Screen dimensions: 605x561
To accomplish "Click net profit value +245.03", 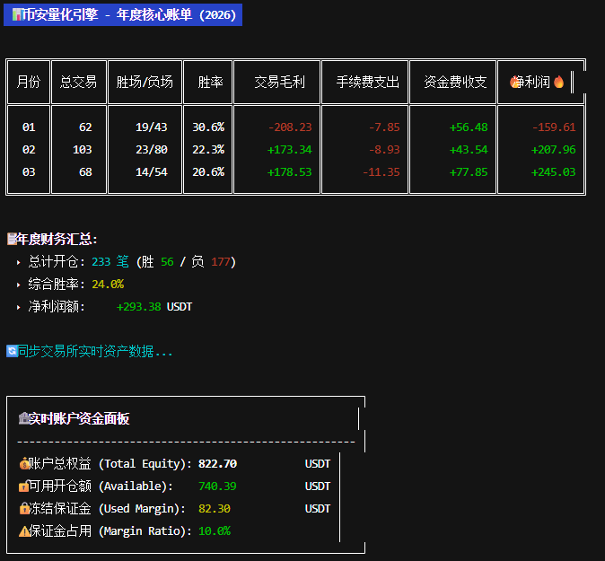I will [x=554, y=171].
